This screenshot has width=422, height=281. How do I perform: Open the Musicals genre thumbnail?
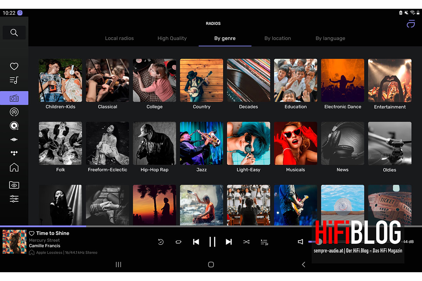tap(295, 143)
